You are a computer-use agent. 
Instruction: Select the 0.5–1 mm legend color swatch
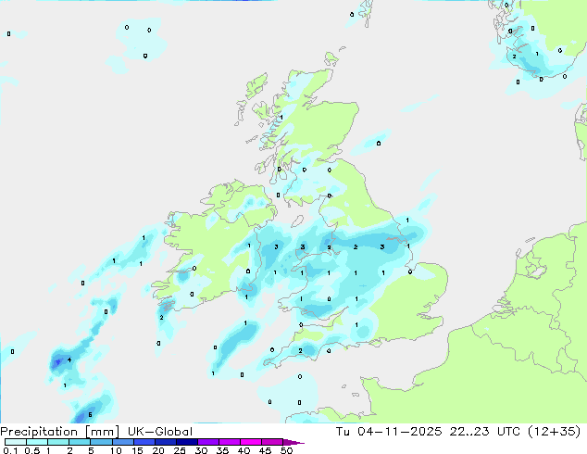(x=37, y=442)
